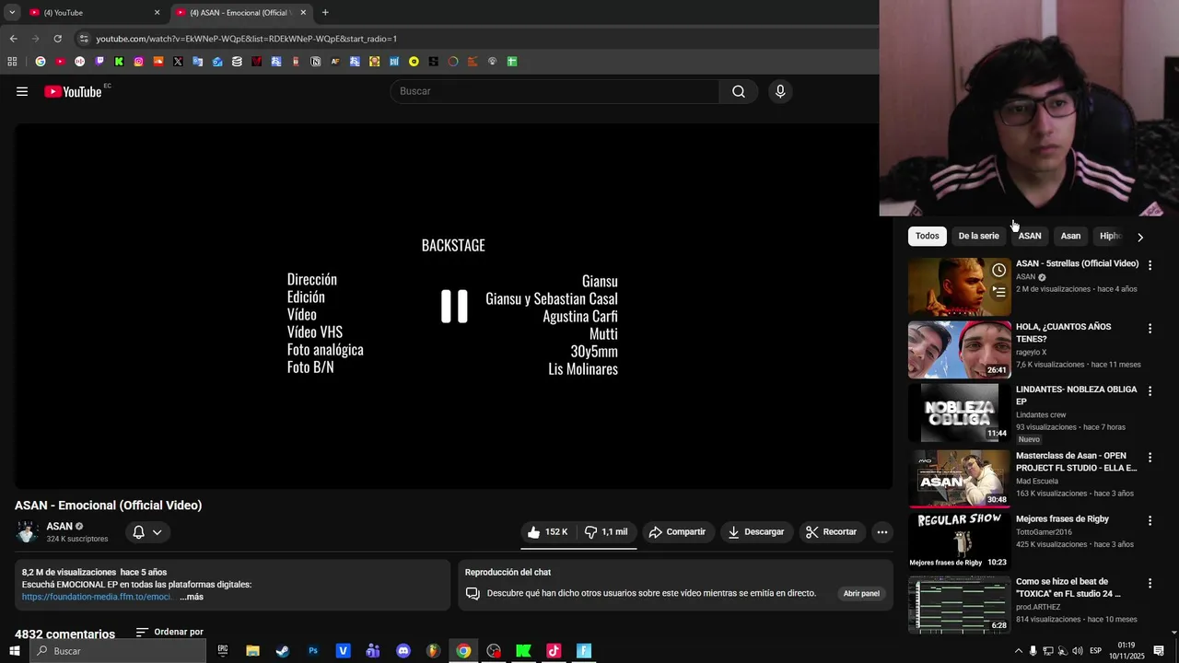Open the Windows Start menu
1179x663 pixels.
[14, 651]
